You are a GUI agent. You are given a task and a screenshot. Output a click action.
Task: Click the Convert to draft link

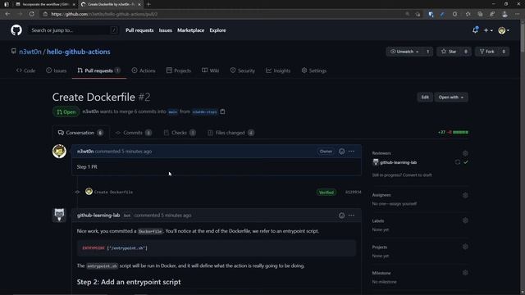[418, 175]
